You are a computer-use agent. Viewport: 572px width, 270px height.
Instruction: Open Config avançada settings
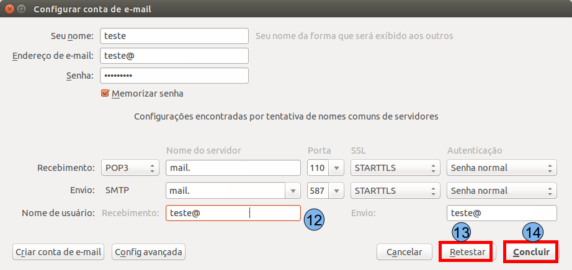point(148,252)
